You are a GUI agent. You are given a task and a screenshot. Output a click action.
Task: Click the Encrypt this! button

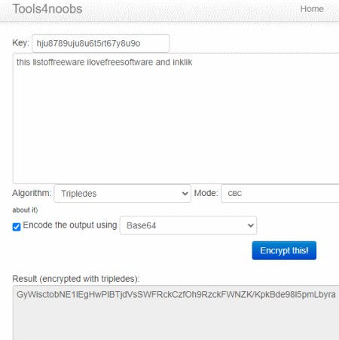[x=284, y=250]
